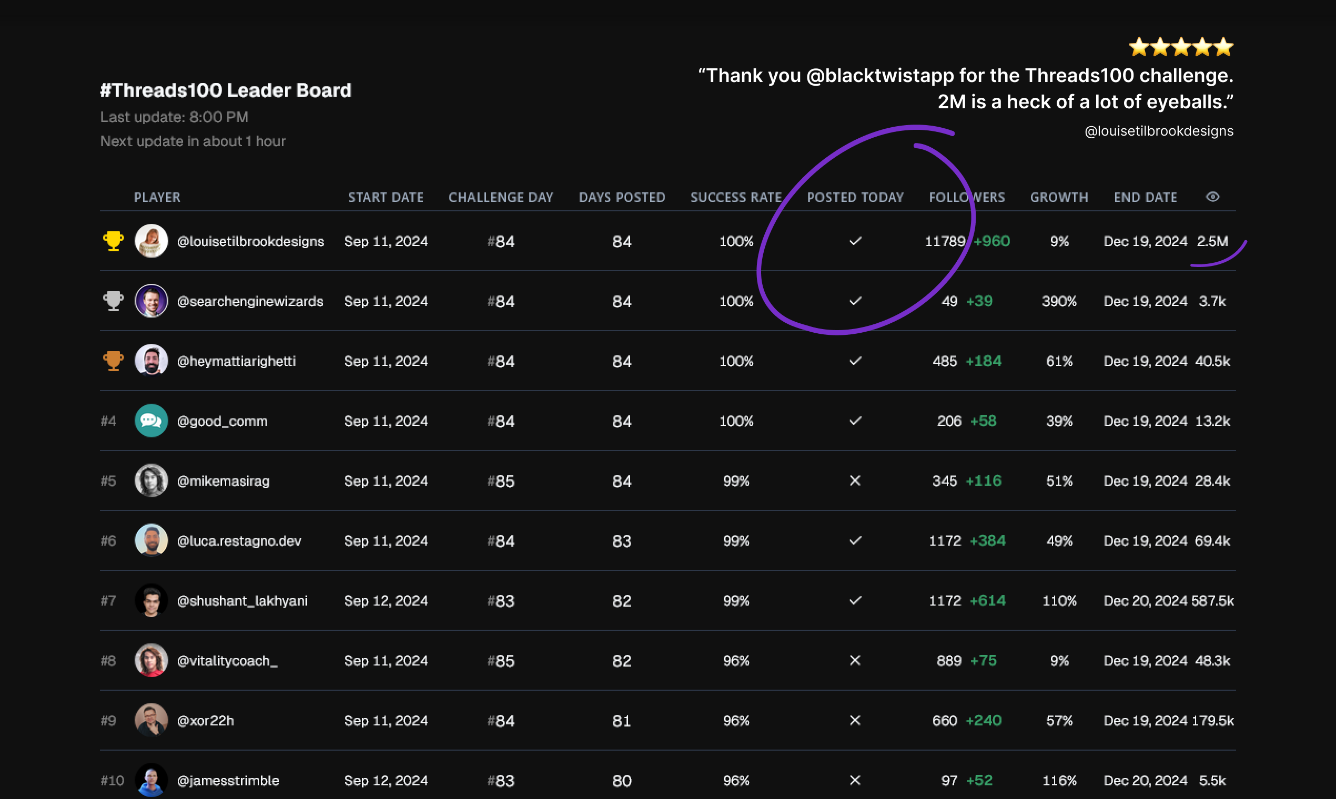Click the FOLLOWERS column header
The width and height of the screenshot is (1336, 799).
(967, 197)
